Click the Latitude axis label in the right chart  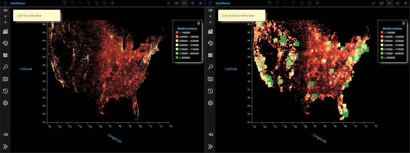[x=231, y=69]
